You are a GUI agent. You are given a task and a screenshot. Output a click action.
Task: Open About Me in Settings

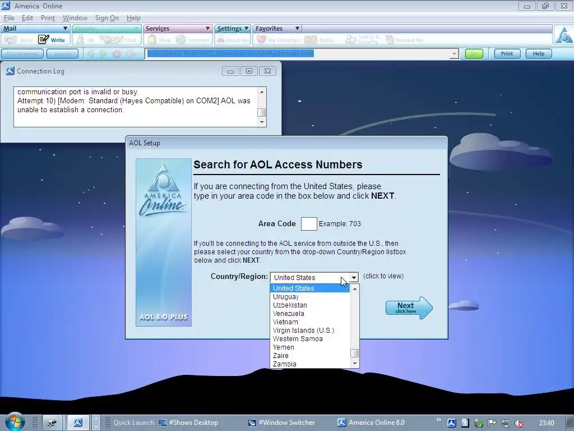pyautogui.click(x=233, y=40)
